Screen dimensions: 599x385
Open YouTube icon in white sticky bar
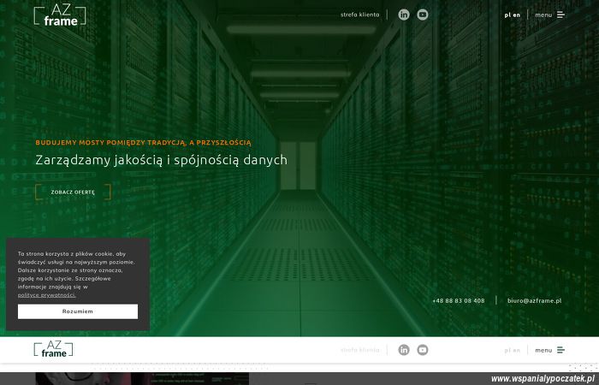click(423, 350)
